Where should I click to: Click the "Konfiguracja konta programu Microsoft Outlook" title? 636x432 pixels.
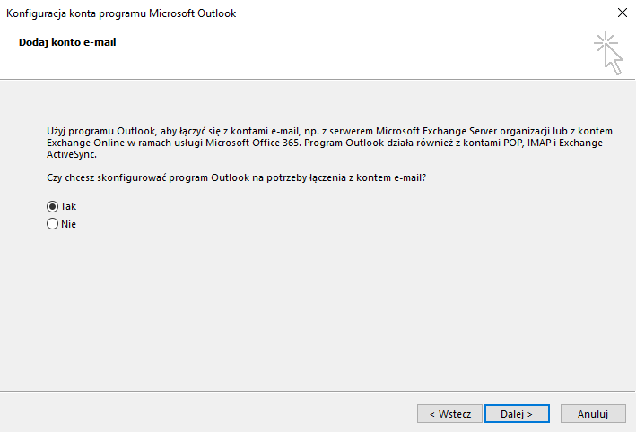(x=122, y=13)
